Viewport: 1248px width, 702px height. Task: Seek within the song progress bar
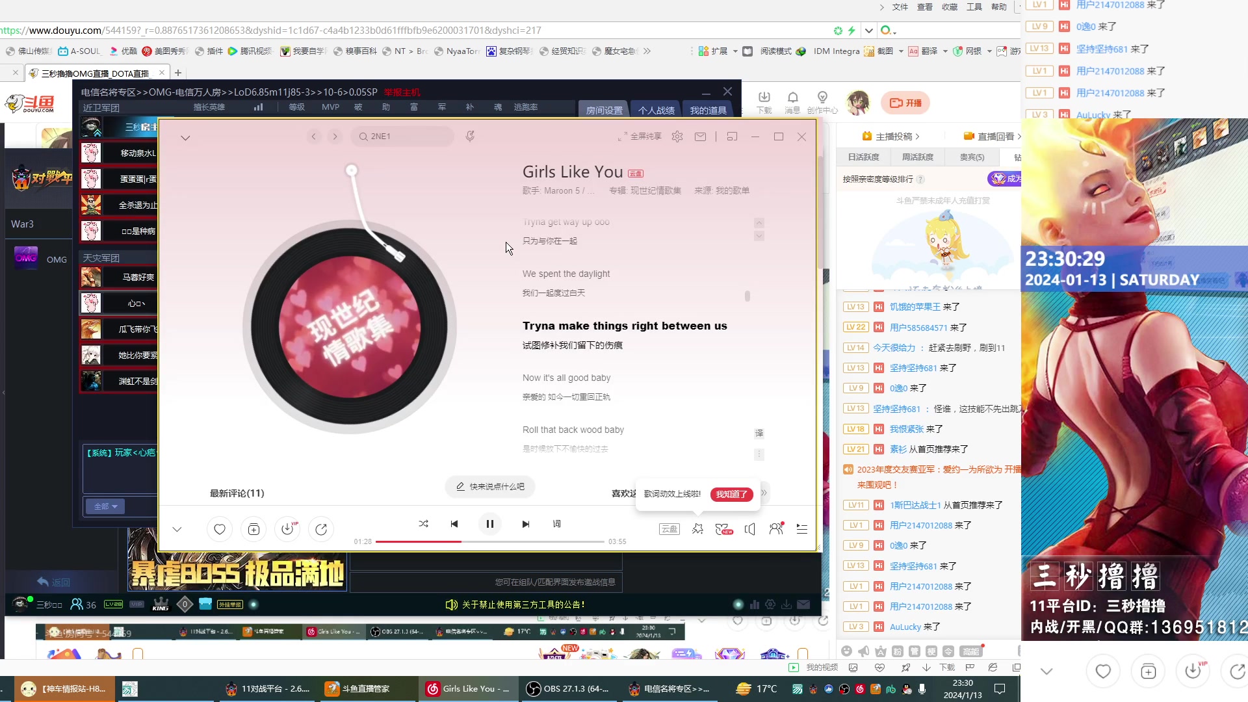coord(490,541)
